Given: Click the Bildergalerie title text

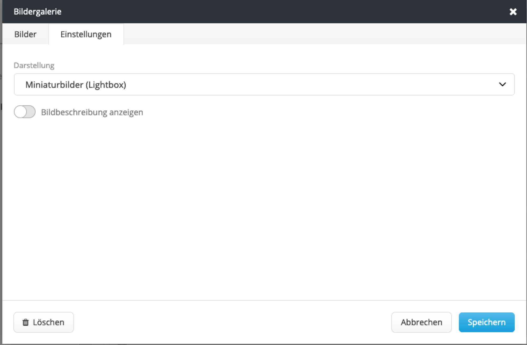Looking at the screenshot, I should (x=37, y=12).
